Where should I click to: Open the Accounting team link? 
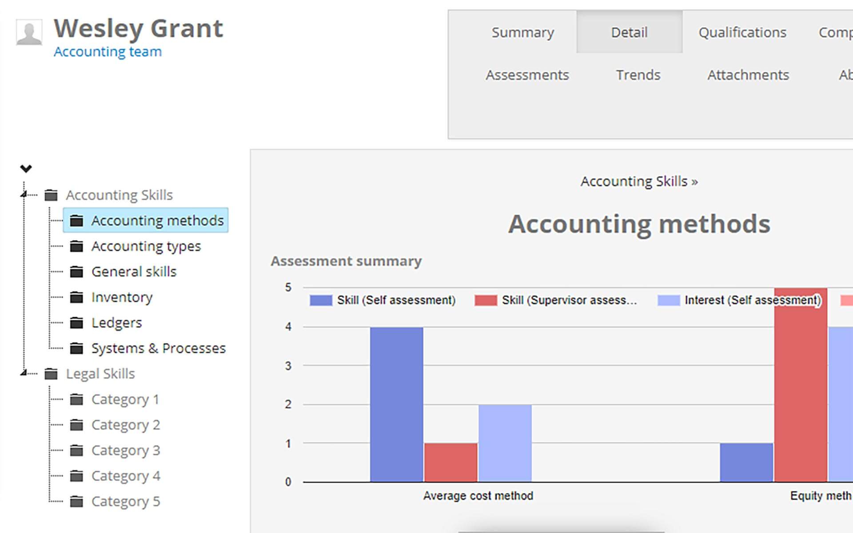[108, 52]
